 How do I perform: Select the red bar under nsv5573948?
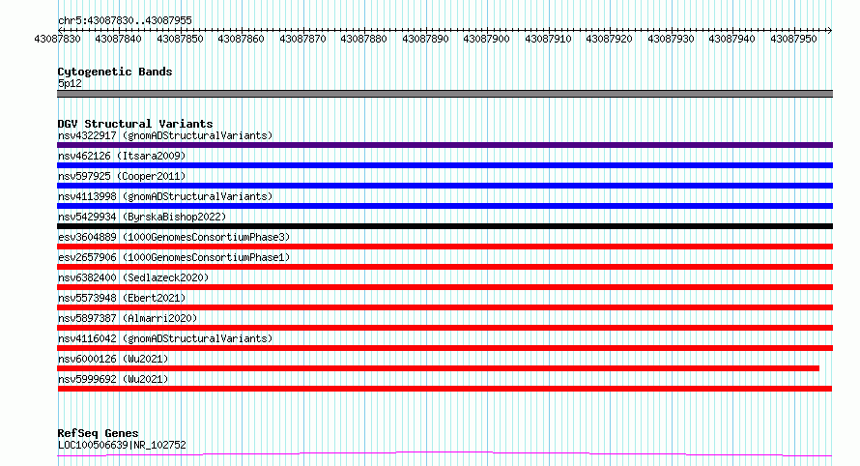444,307
